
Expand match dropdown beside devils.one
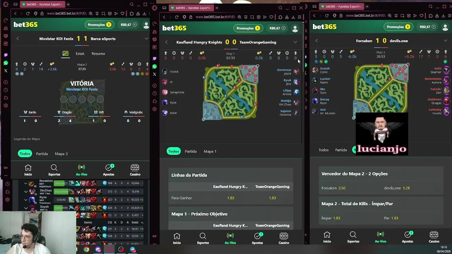pyautogui.click(x=446, y=41)
